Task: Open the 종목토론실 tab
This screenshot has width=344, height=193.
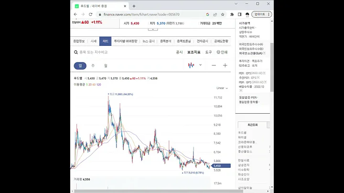Action: coord(184,41)
